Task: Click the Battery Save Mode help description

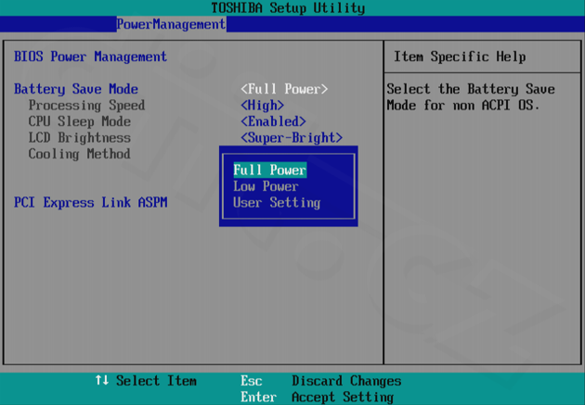Action: [471, 97]
